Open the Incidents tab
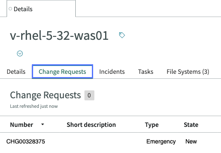The width and height of the screenshot is (221, 153). point(112,72)
